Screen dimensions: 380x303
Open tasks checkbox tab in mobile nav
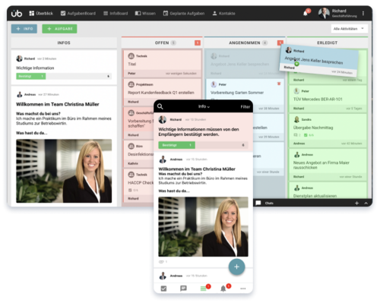coord(163,289)
